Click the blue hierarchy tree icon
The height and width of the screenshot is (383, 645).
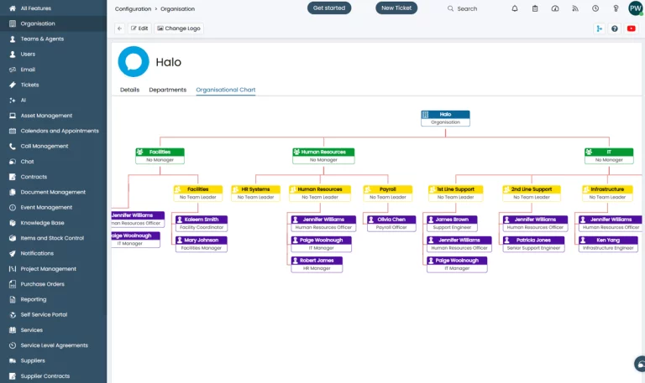pyautogui.click(x=600, y=28)
